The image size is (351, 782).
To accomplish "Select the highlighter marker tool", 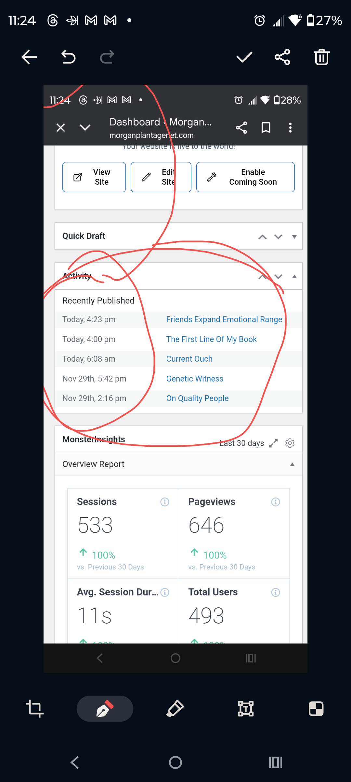I will [x=175, y=708].
